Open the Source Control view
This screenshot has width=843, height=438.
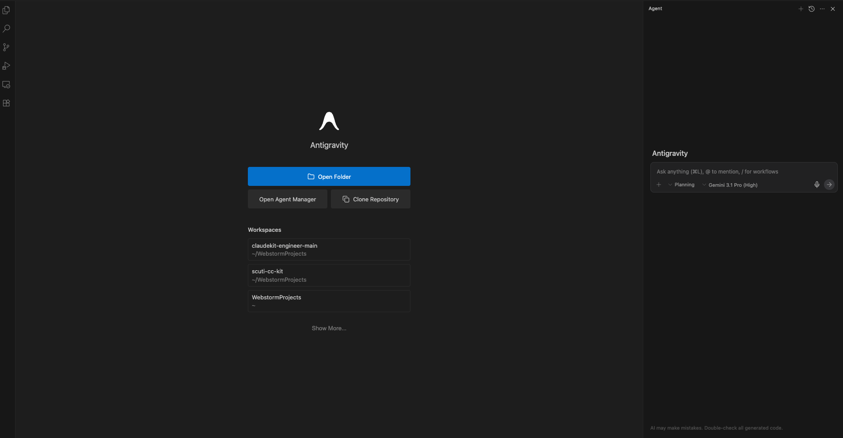pos(6,47)
